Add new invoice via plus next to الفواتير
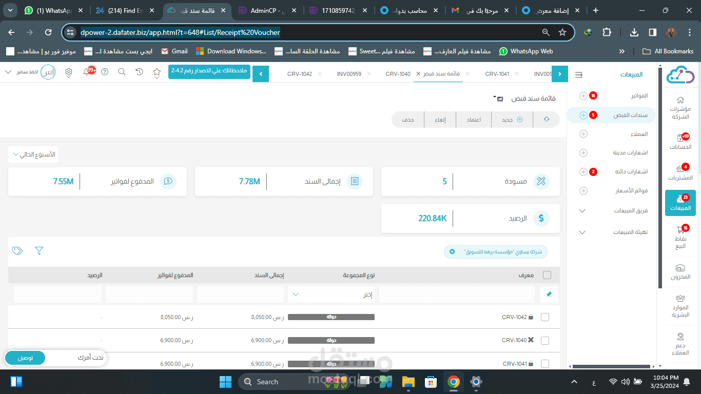This screenshot has width=701, height=394. (x=583, y=96)
